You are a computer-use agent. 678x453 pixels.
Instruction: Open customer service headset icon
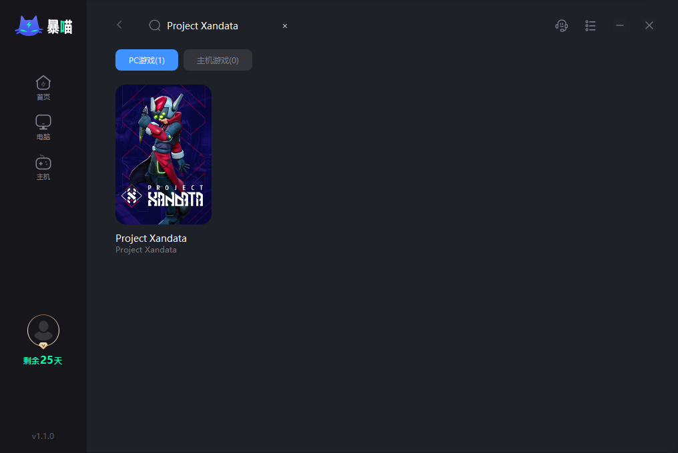[x=561, y=25]
